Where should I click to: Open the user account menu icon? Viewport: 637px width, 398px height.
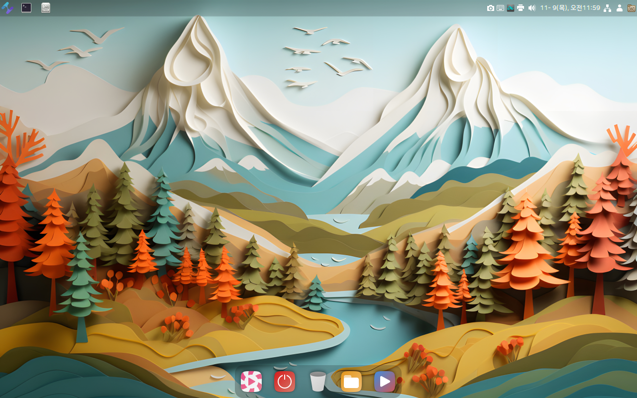620,8
